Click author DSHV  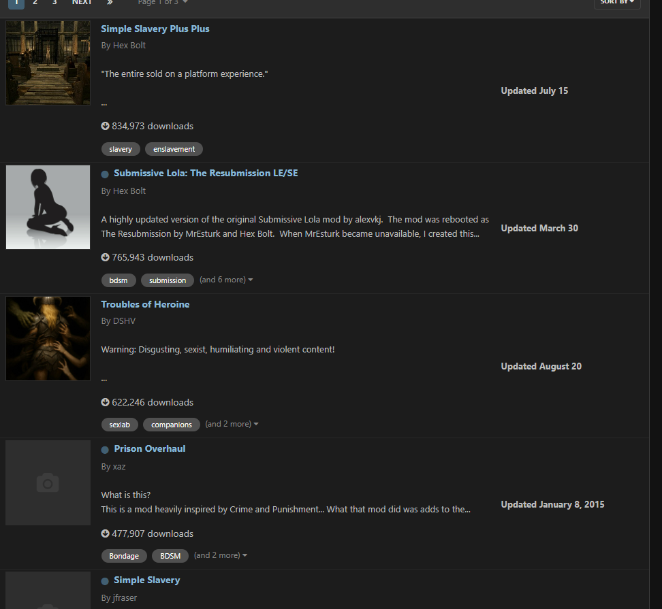point(124,321)
